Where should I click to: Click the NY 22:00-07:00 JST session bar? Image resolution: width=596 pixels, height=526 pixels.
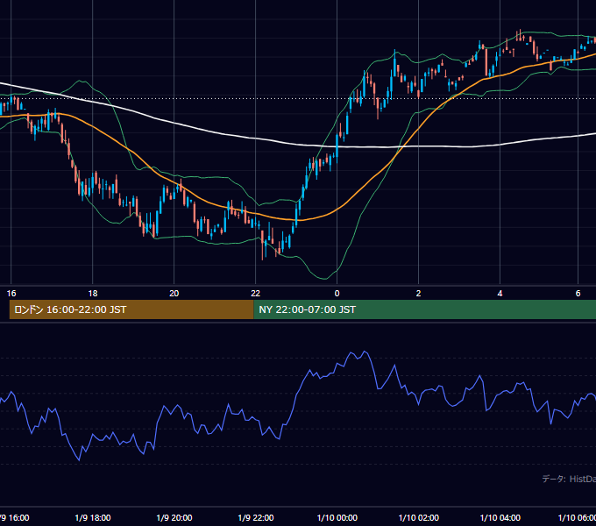point(424,309)
